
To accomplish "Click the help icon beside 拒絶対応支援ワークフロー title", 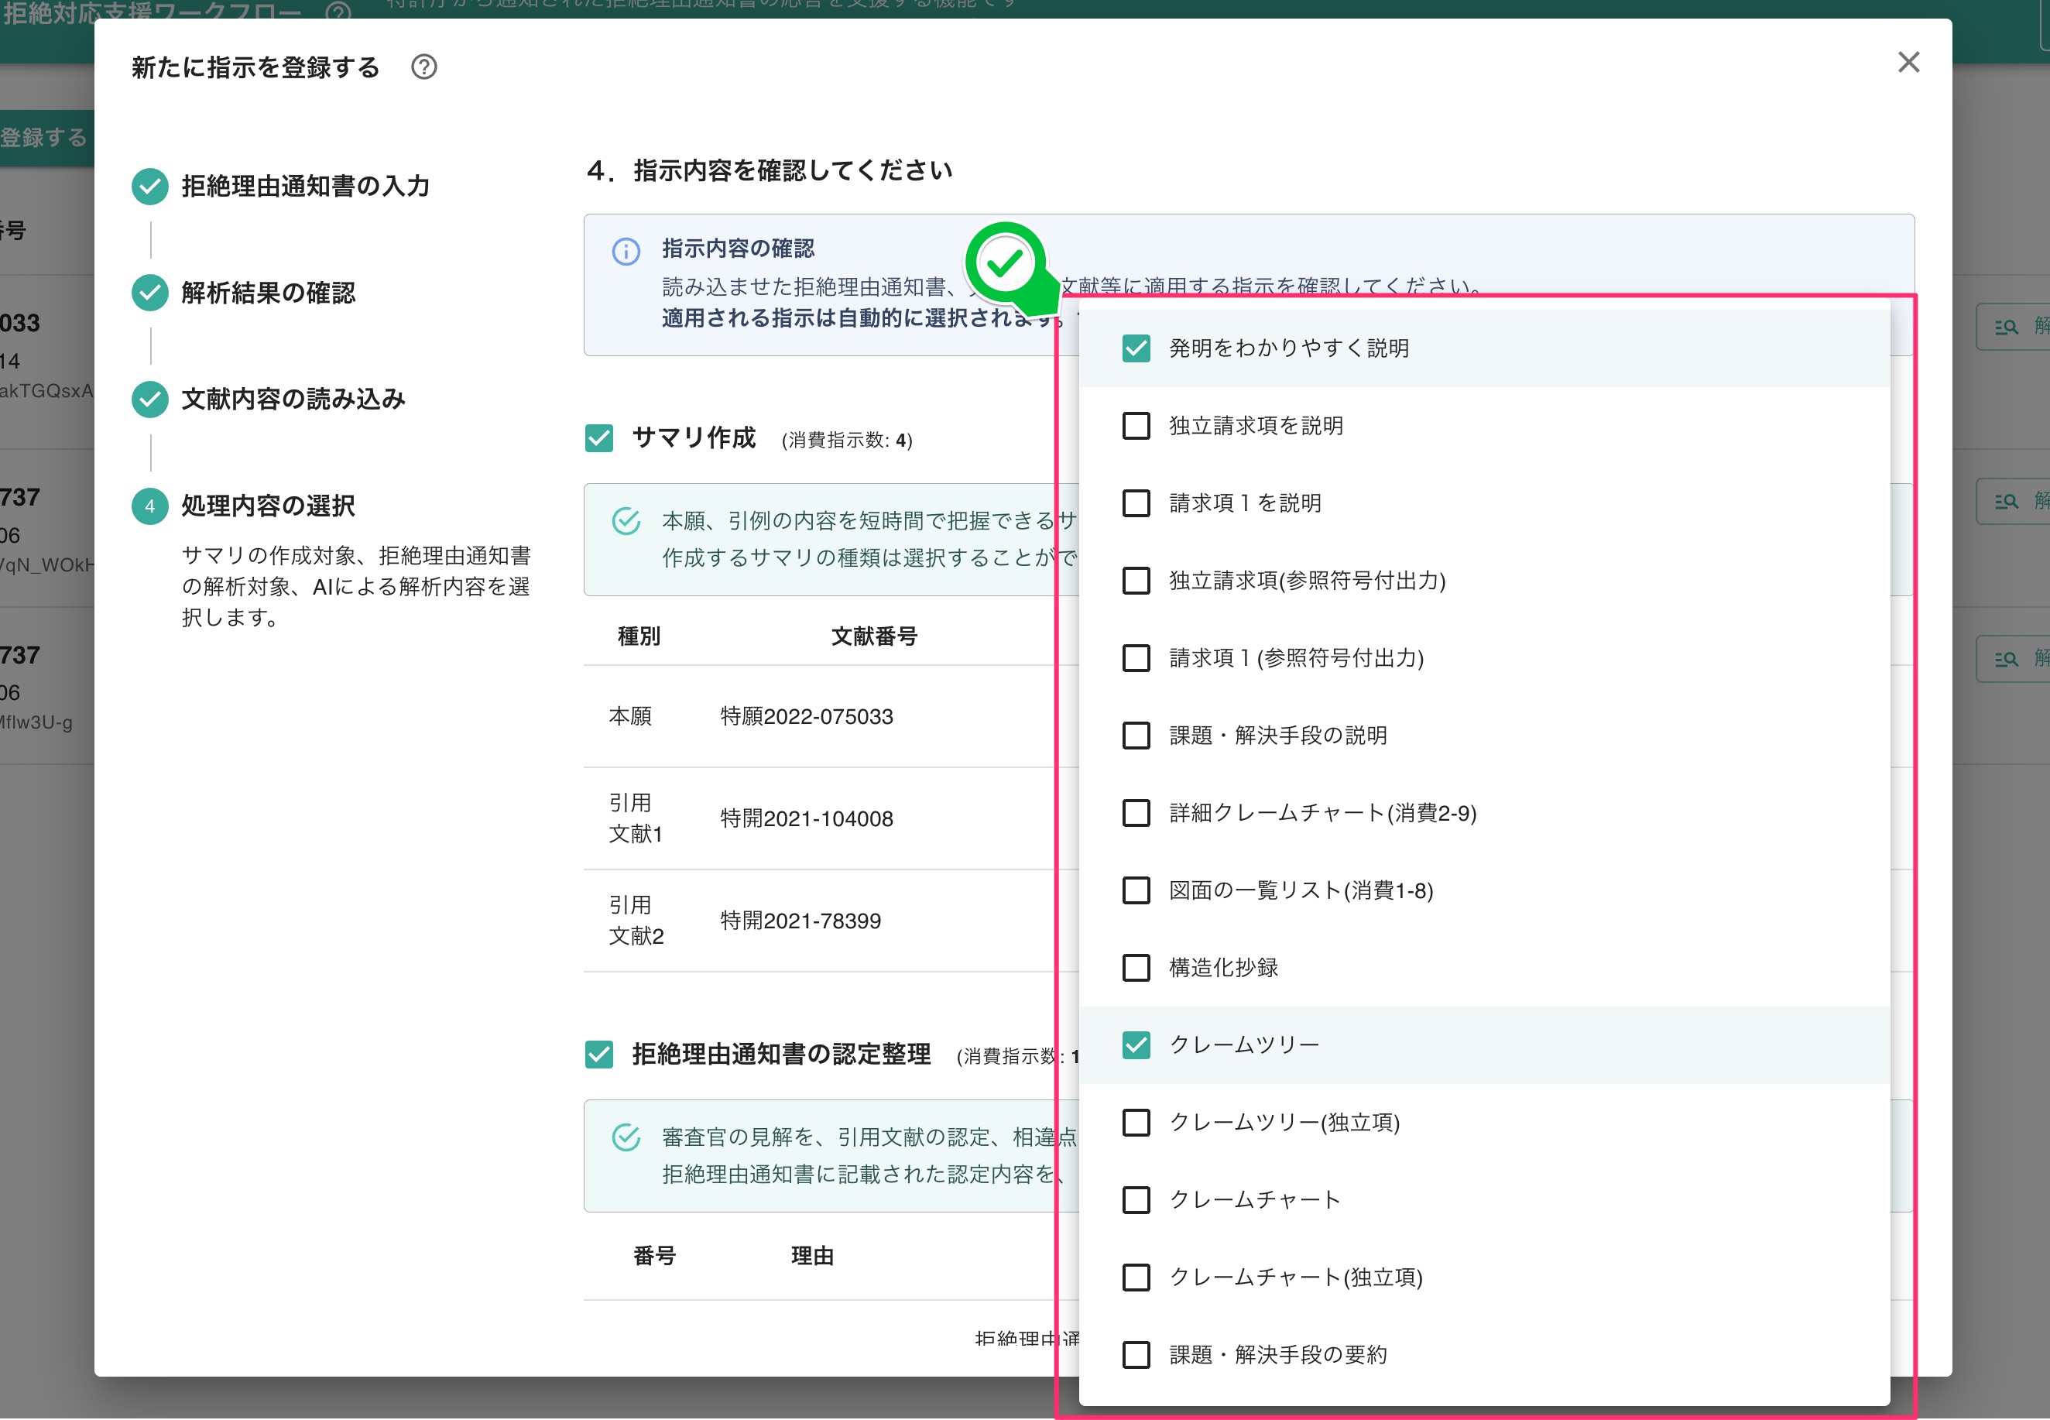I will [x=339, y=11].
